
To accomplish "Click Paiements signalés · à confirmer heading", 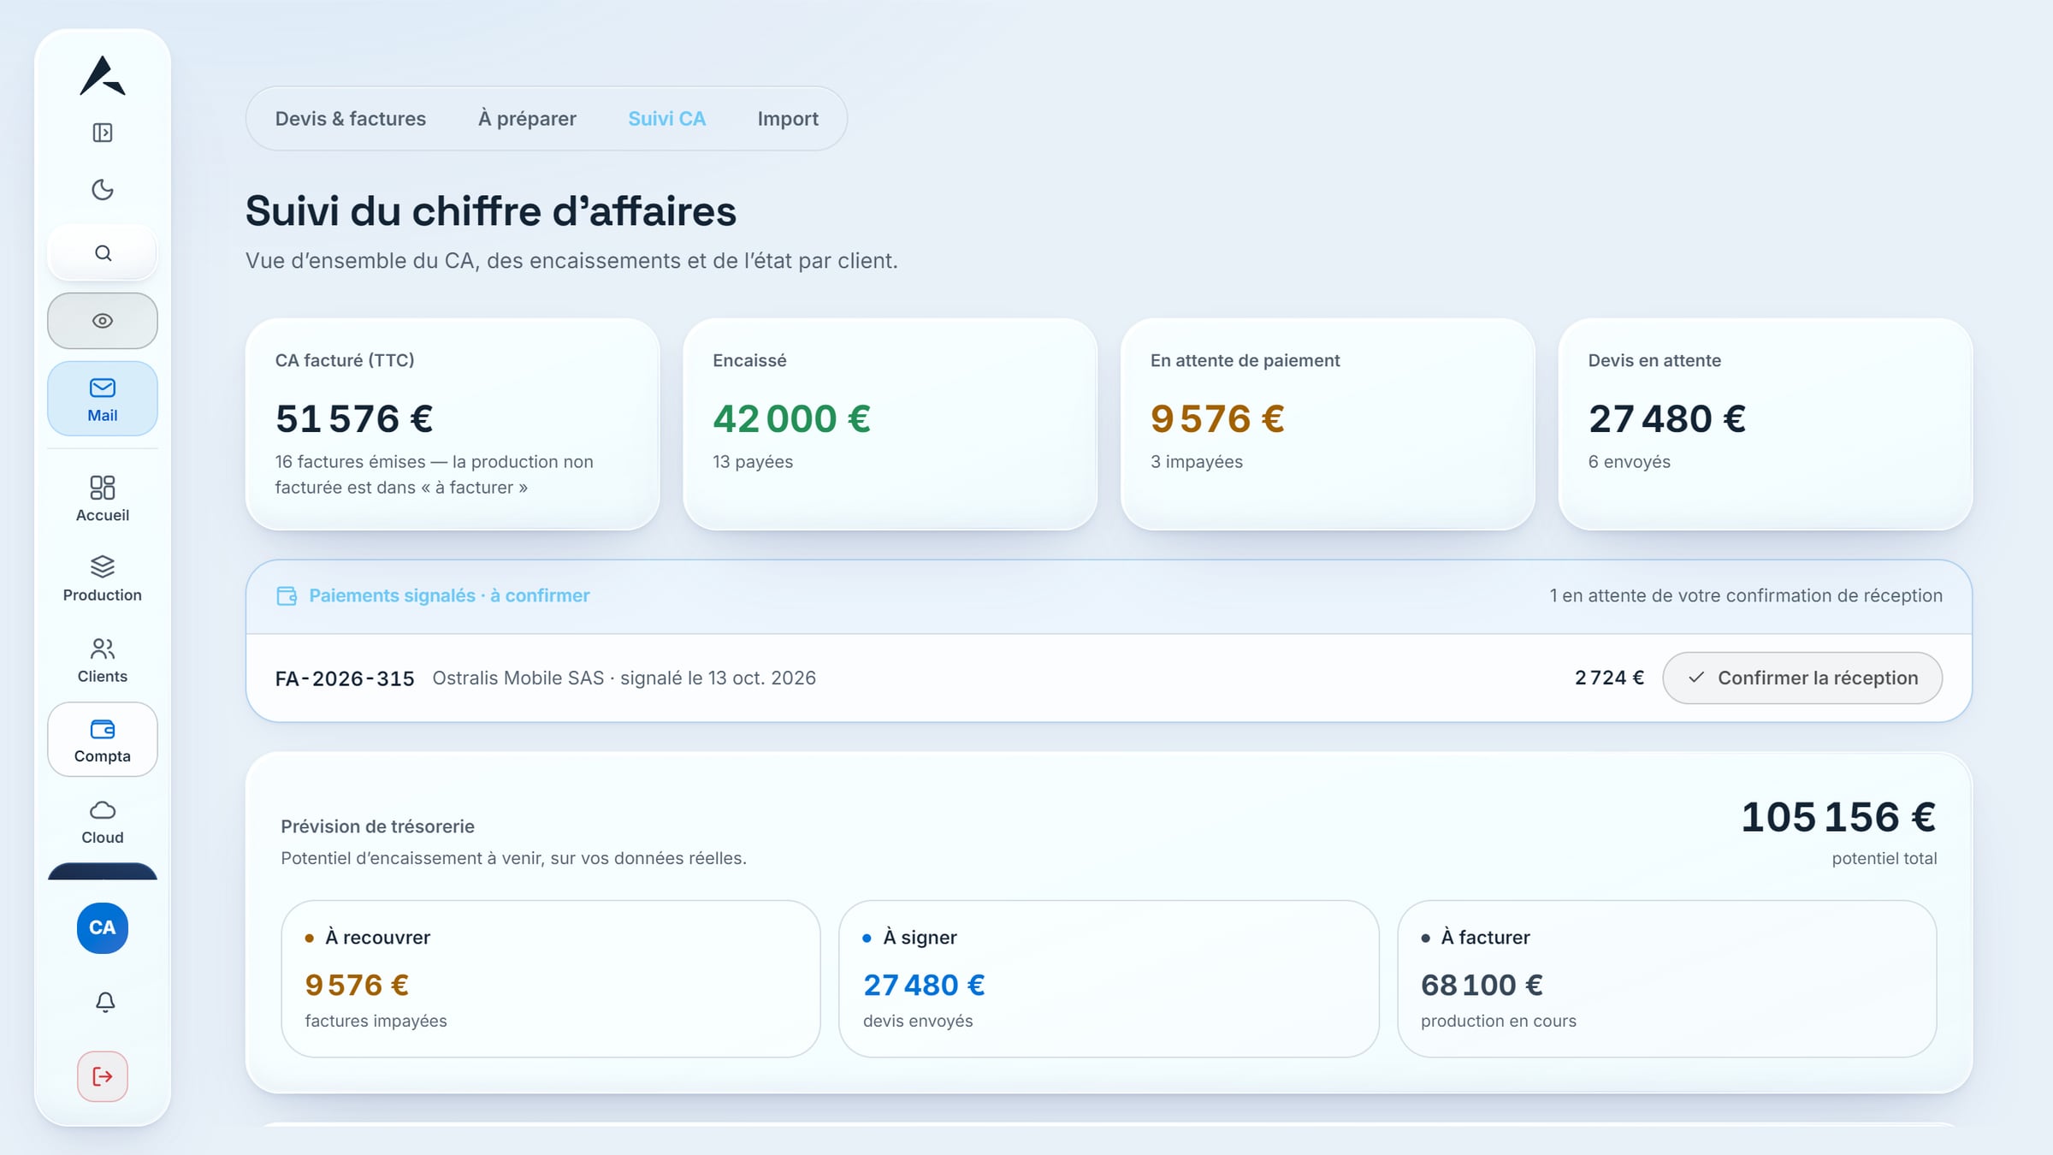I will click(449, 595).
